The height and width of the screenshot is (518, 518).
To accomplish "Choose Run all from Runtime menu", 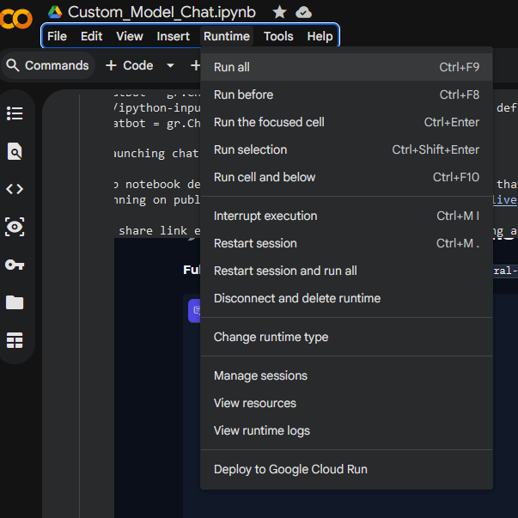I will (x=232, y=67).
